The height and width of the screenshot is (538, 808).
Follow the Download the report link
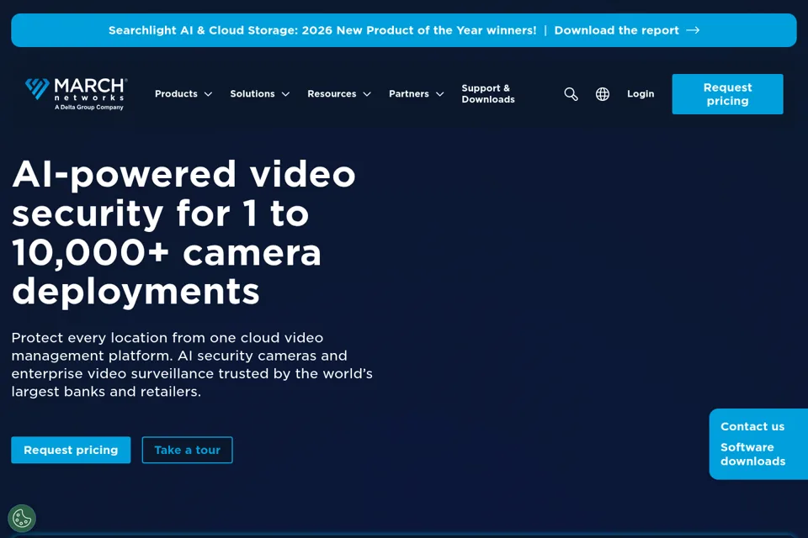pos(616,30)
